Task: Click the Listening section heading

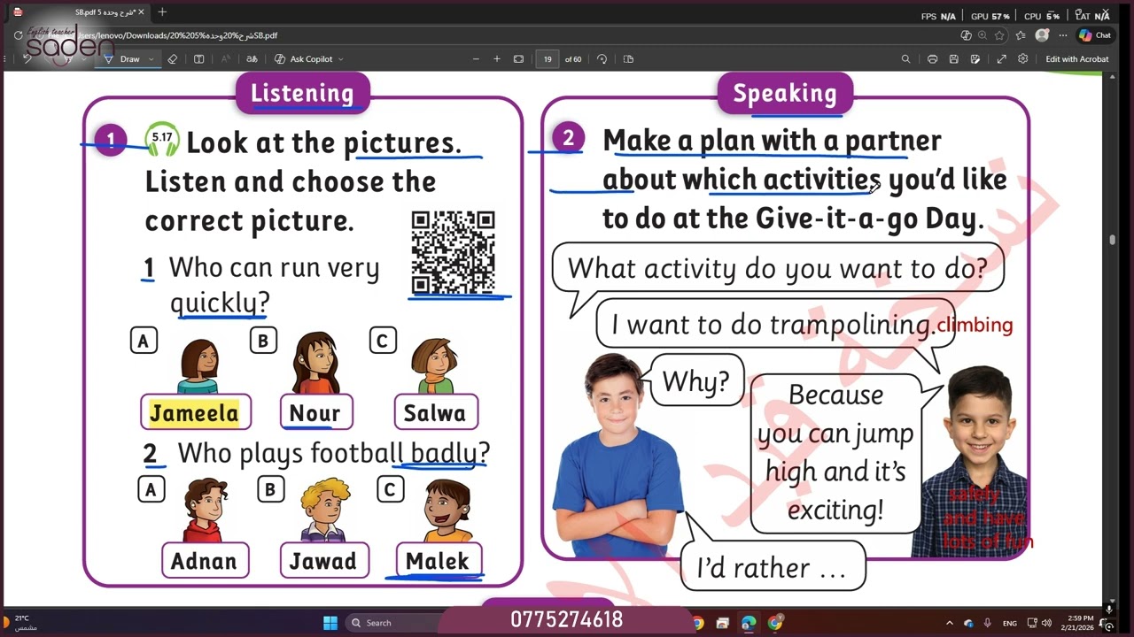Action: (302, 93)
